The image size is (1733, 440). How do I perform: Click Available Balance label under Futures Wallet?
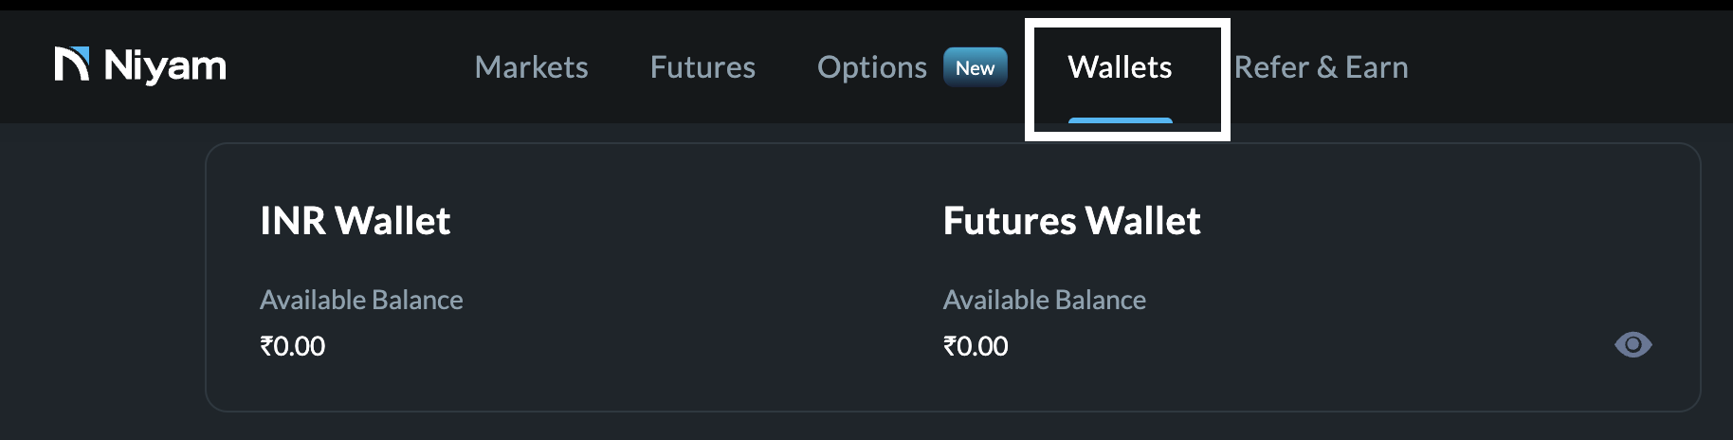point(1044,300)
